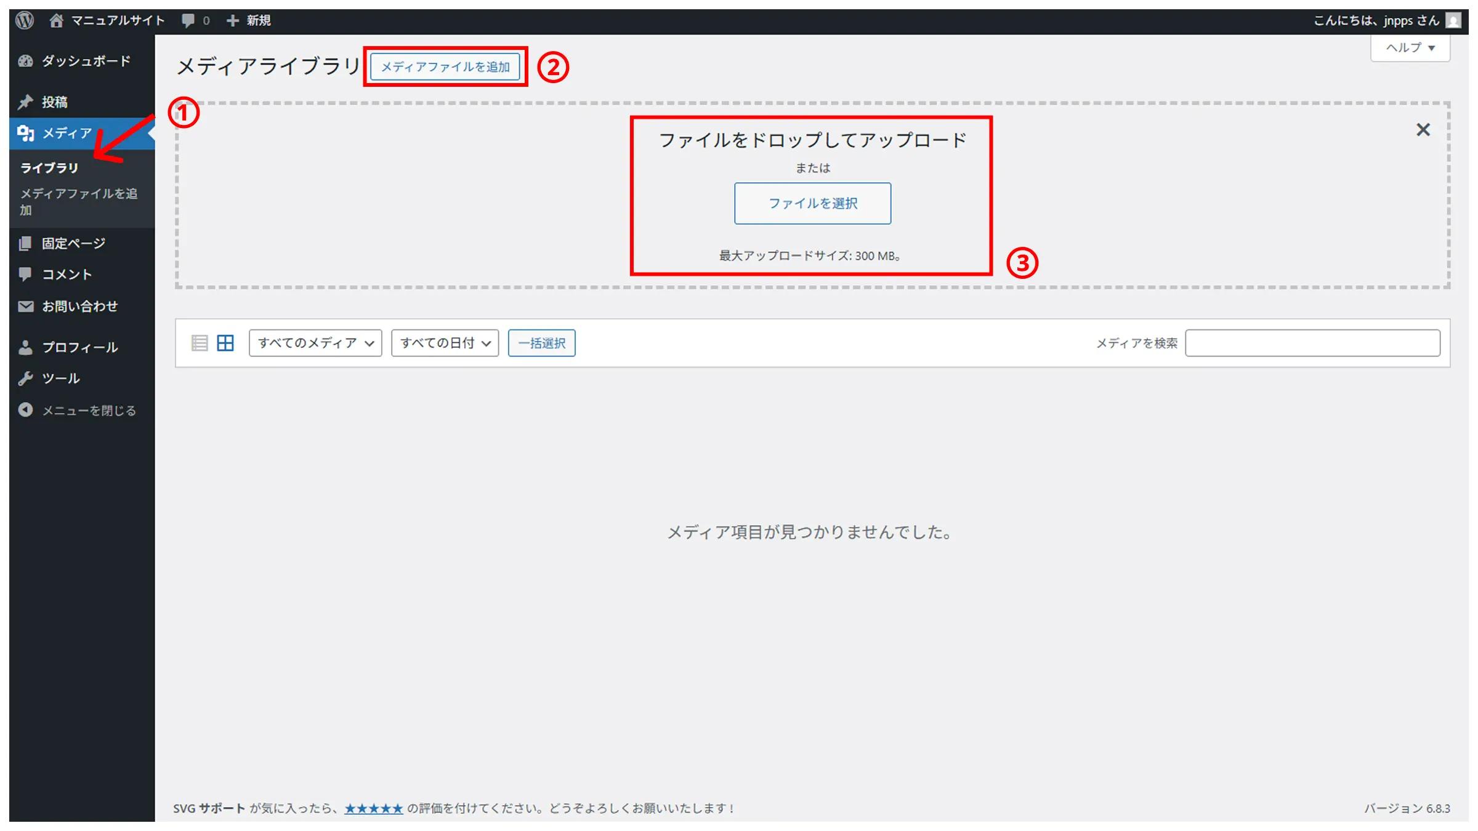The image size is (1478, 831).
Task: Expand the ヘルプ tab dropdown
Action: tap(1410, 48)
